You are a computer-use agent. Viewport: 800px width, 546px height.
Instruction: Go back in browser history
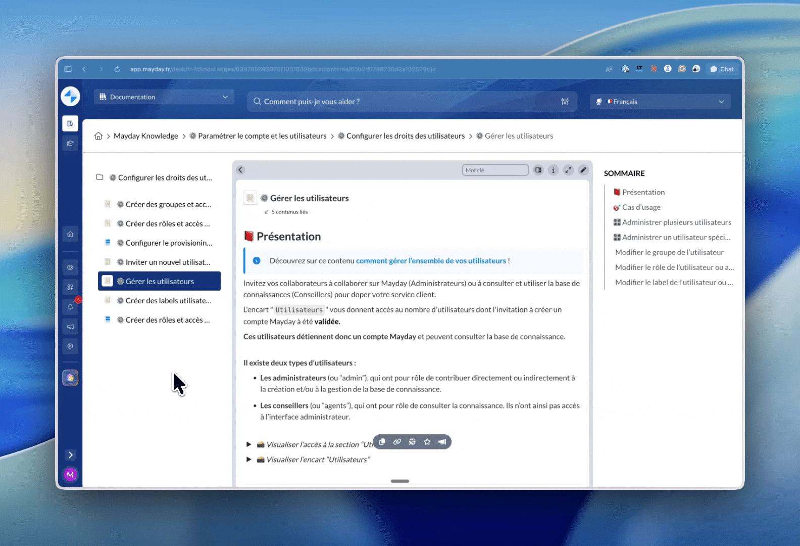point(84,69)
